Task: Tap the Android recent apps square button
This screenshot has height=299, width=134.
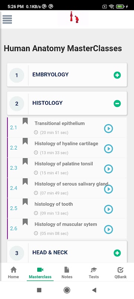Action: pyautogui.click(x=39, y=290)
